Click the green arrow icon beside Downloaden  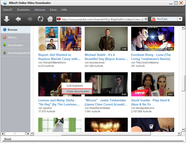click(x=5, y=45)
